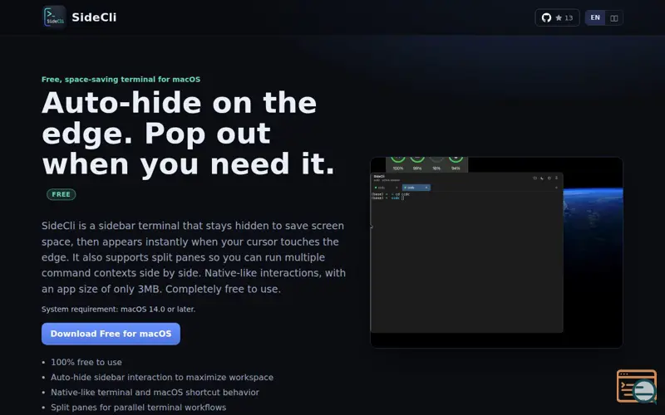Open the GitHub repository star button
665x415 pixels.
(557, 17)
